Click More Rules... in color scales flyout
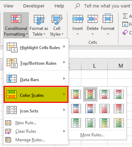The height and width of the screenshot is (147, 132). 92,135
